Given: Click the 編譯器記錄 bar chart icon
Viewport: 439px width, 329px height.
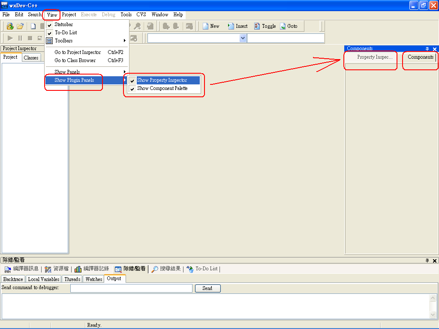Looking at the screenshot, I should pos(78,269).
